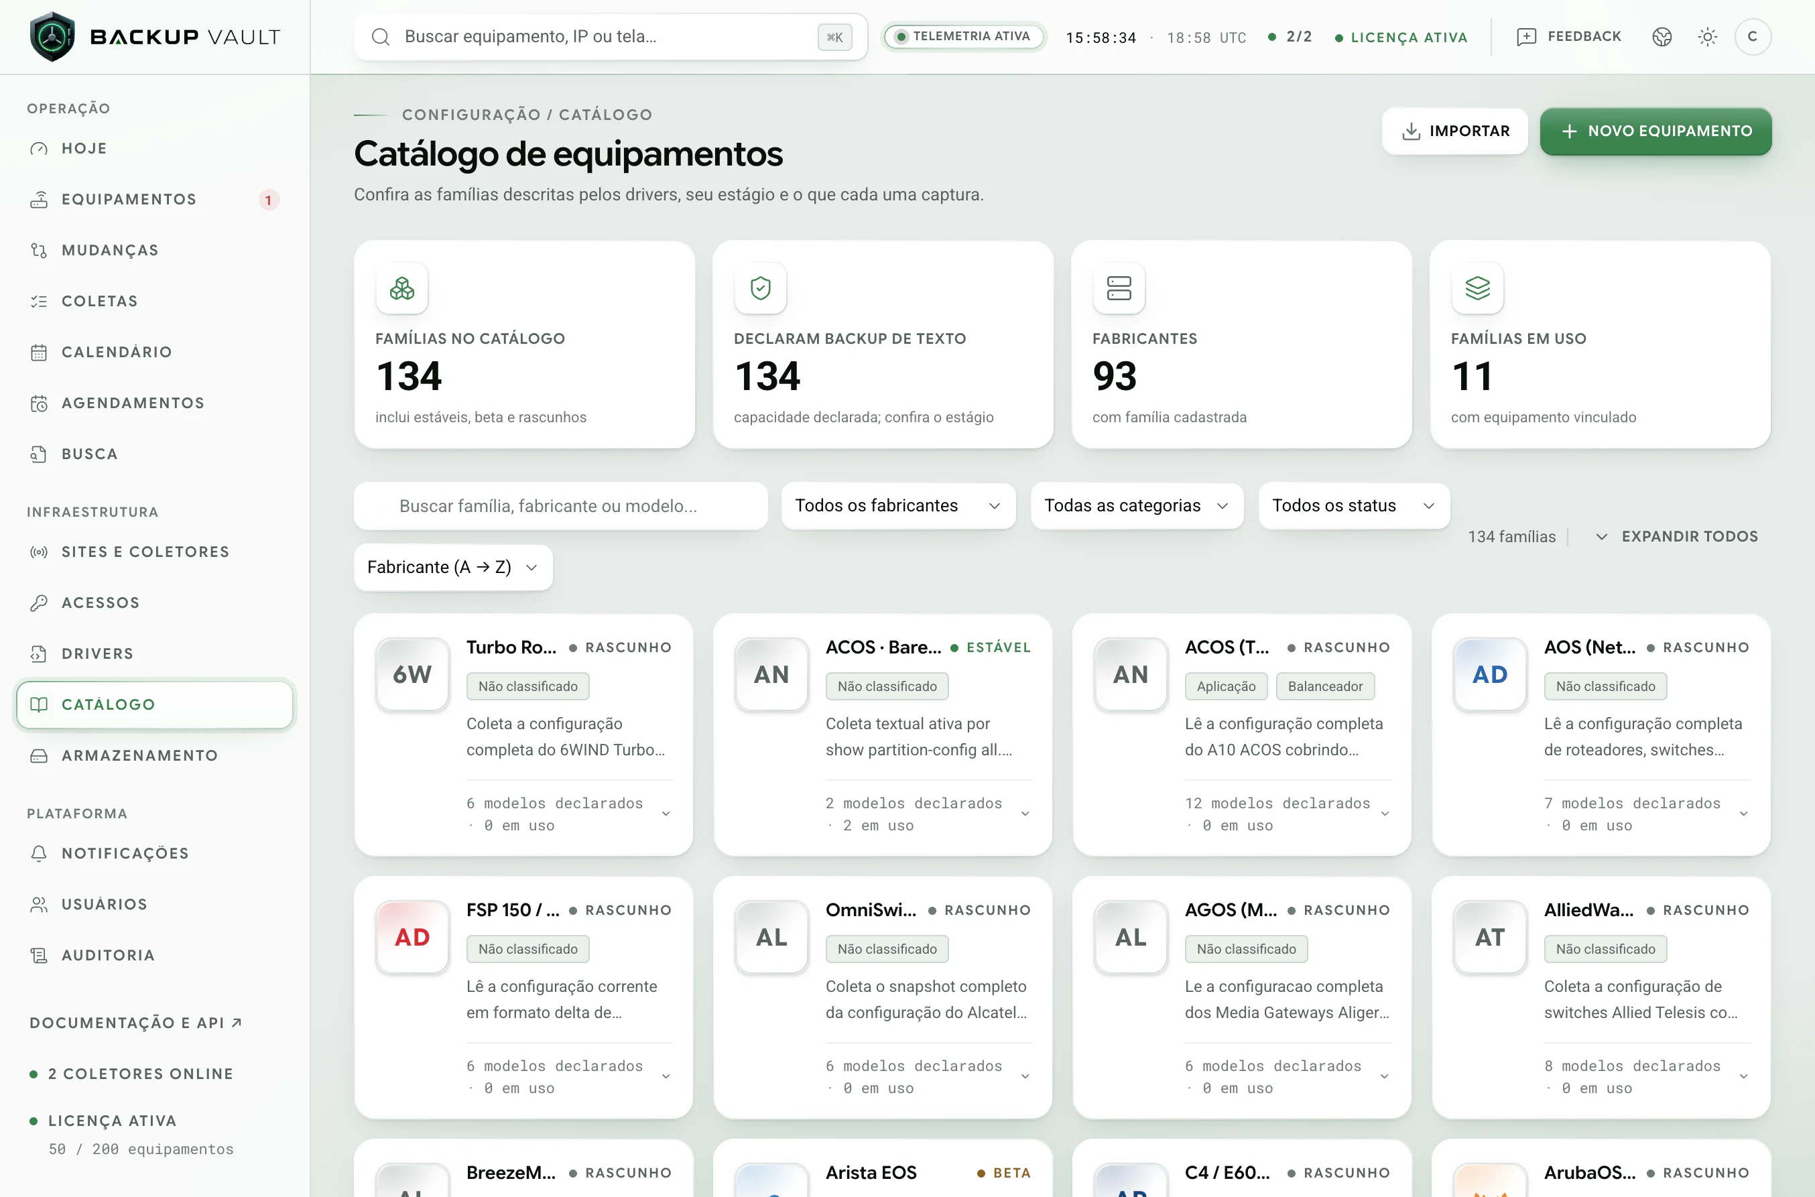Click the cubes icon on Famílias no Catálogo card
The image size is (1815, 1197).
(402, 289)
